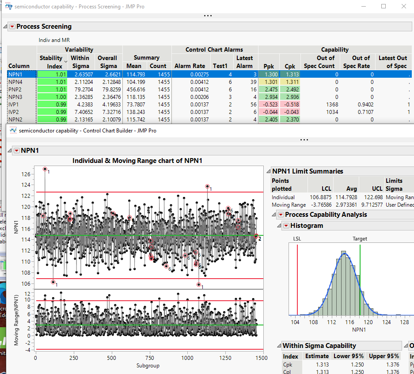Click the Subgroup axis label
The height and width of the screenshot is (374, 414).
[148, 366]
